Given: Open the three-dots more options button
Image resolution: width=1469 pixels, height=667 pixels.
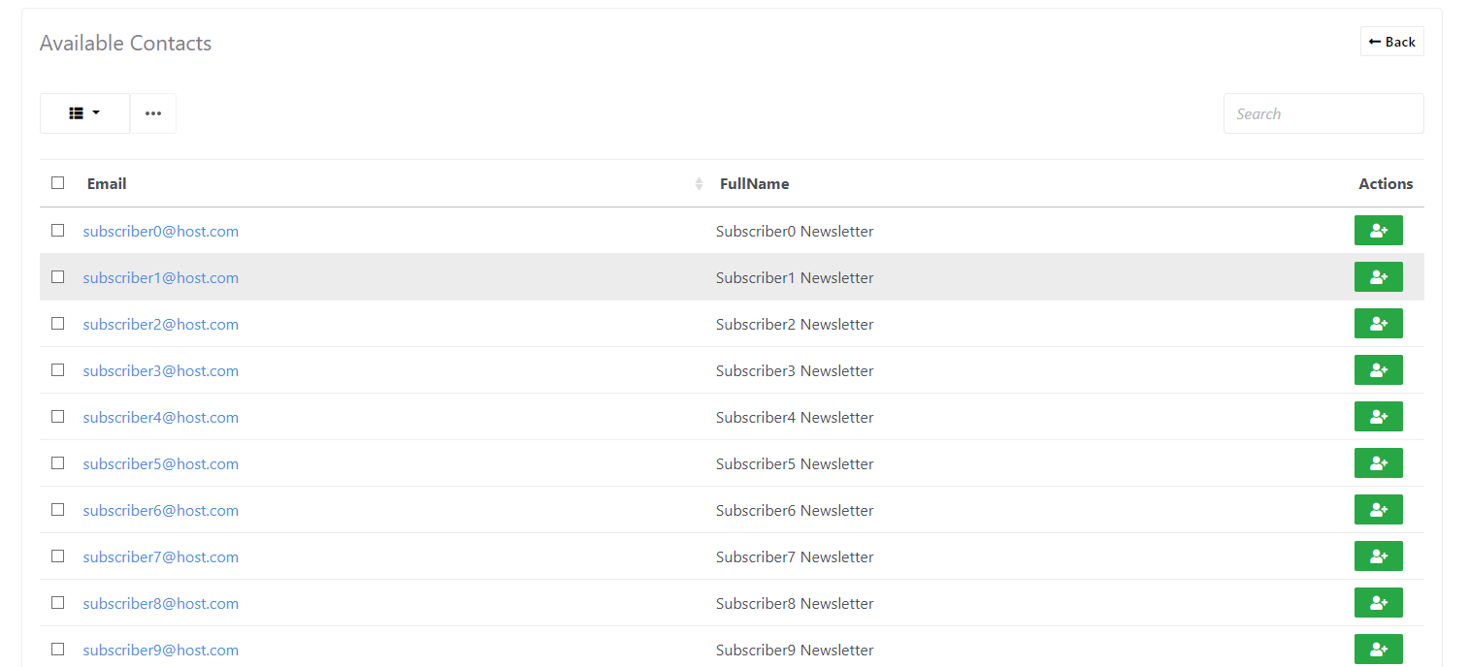Looking at the screenshot, I should point(153,113).
